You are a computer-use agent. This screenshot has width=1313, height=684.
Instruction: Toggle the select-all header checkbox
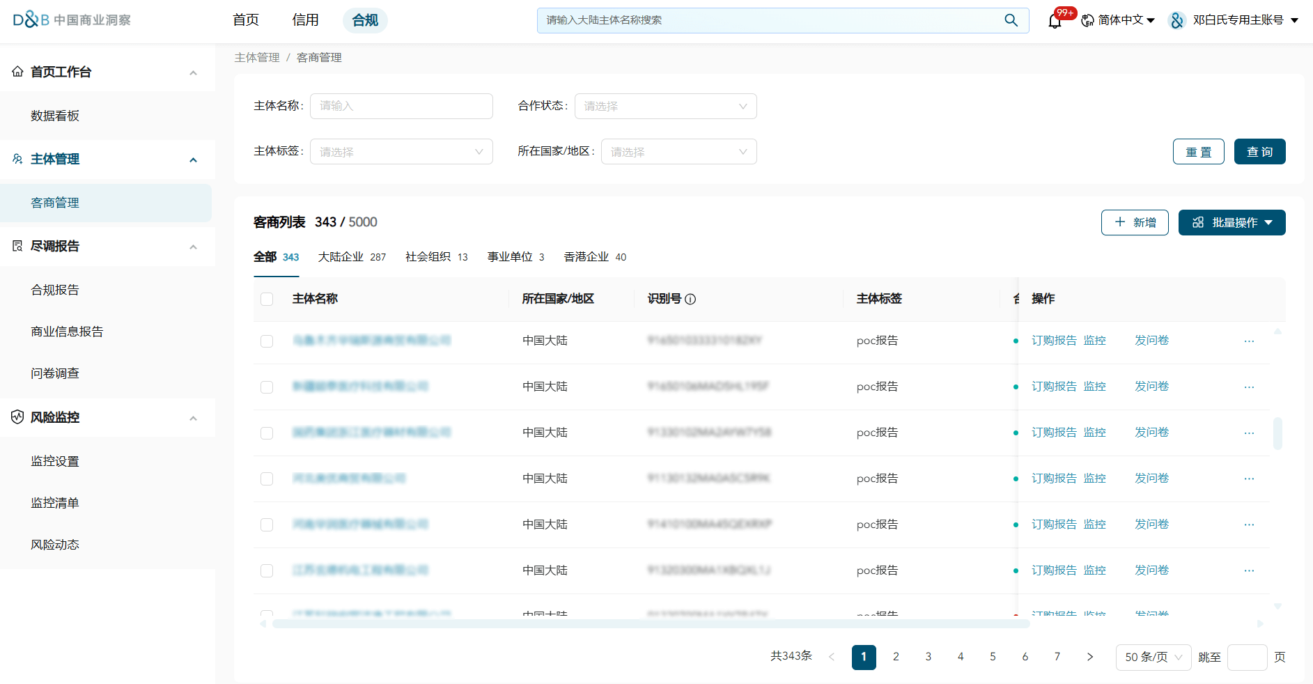(x=267, y=300)
